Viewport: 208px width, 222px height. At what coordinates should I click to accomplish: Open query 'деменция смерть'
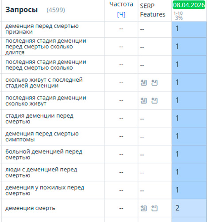30,208
